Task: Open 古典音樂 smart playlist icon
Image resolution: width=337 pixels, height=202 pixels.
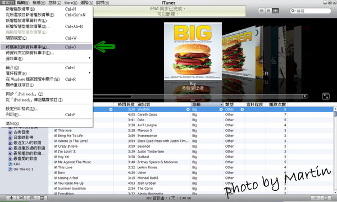Action: point(10,132)
